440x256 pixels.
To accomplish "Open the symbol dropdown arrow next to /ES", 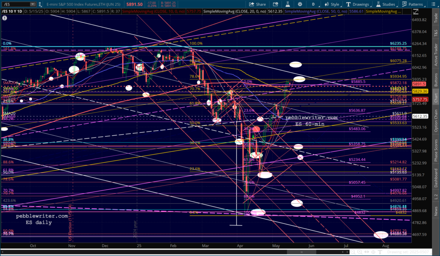I will (x=33, y=4).
